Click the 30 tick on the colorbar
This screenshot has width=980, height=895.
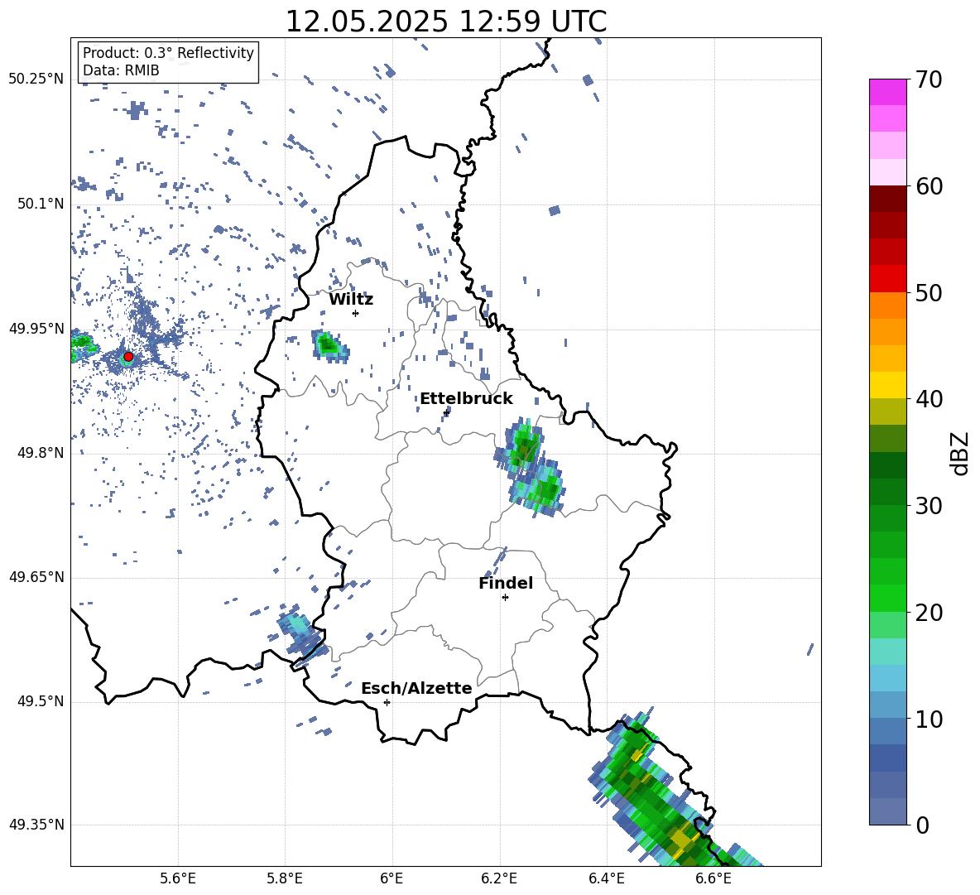point(930,506)
